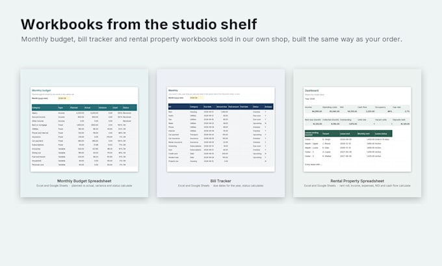This screenshot has width=442, height=266.
Task: Click the 'planned vs actual, variance' description
Action: pyautogui.click(x=84, y=185)
